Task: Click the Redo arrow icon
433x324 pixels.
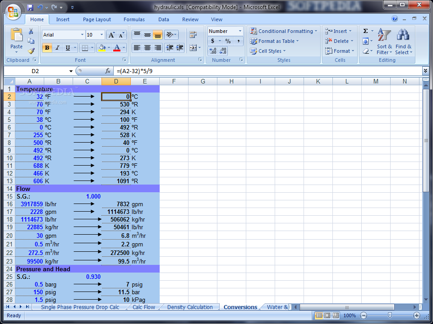Action: tap(54, 8)
